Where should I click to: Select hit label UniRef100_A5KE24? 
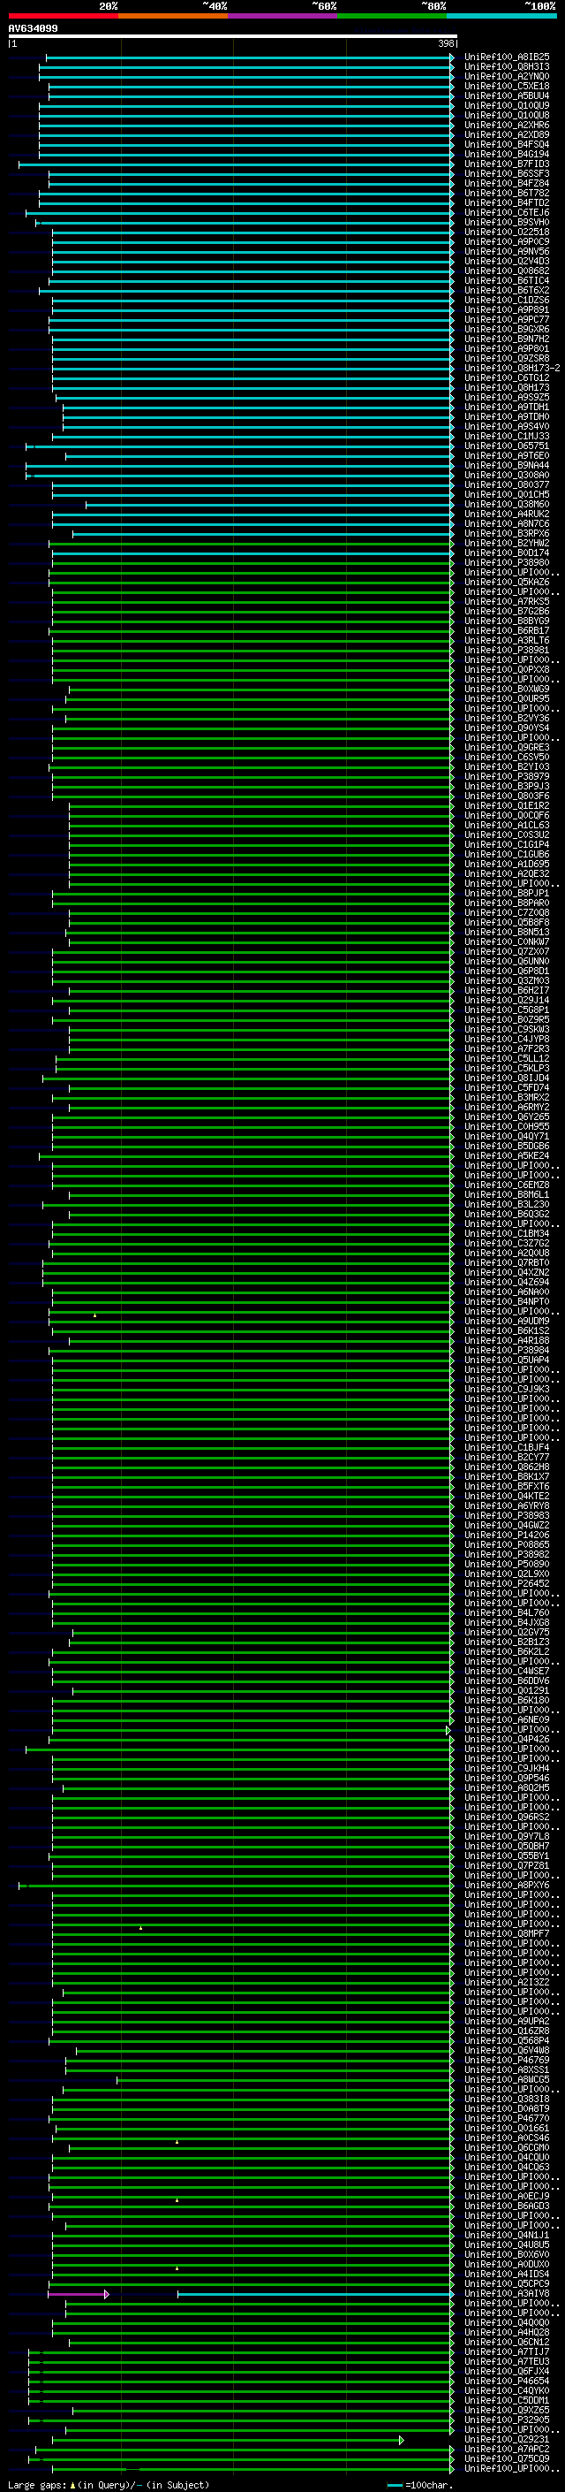[x=506, y=1156]
